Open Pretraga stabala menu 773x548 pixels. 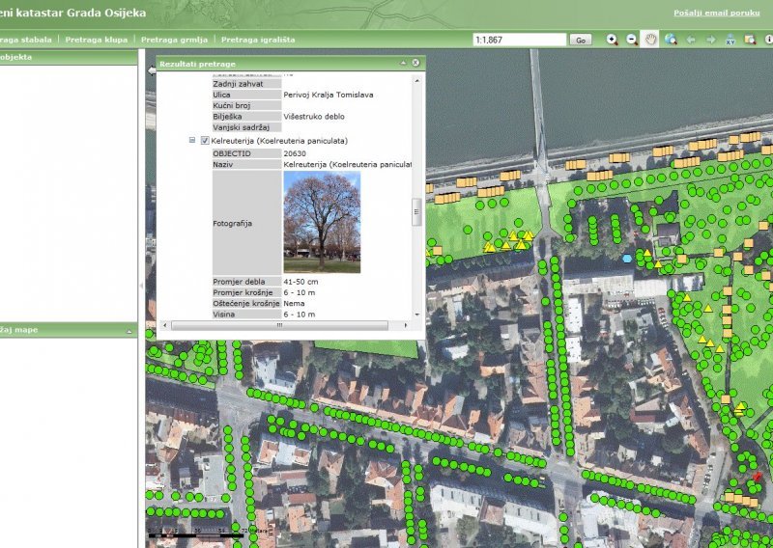(x=26, y=40)
